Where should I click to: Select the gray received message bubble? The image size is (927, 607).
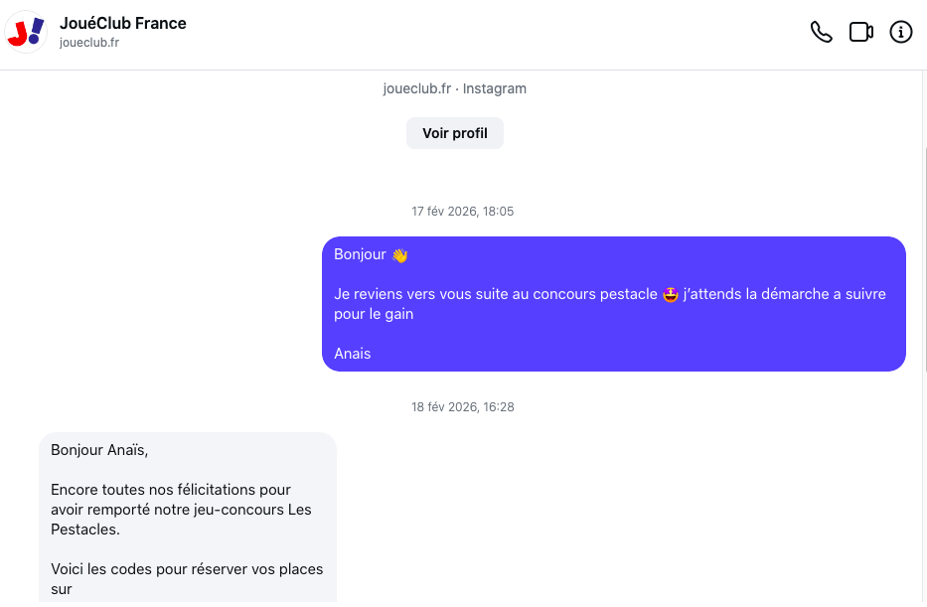[x=188, y=517]
